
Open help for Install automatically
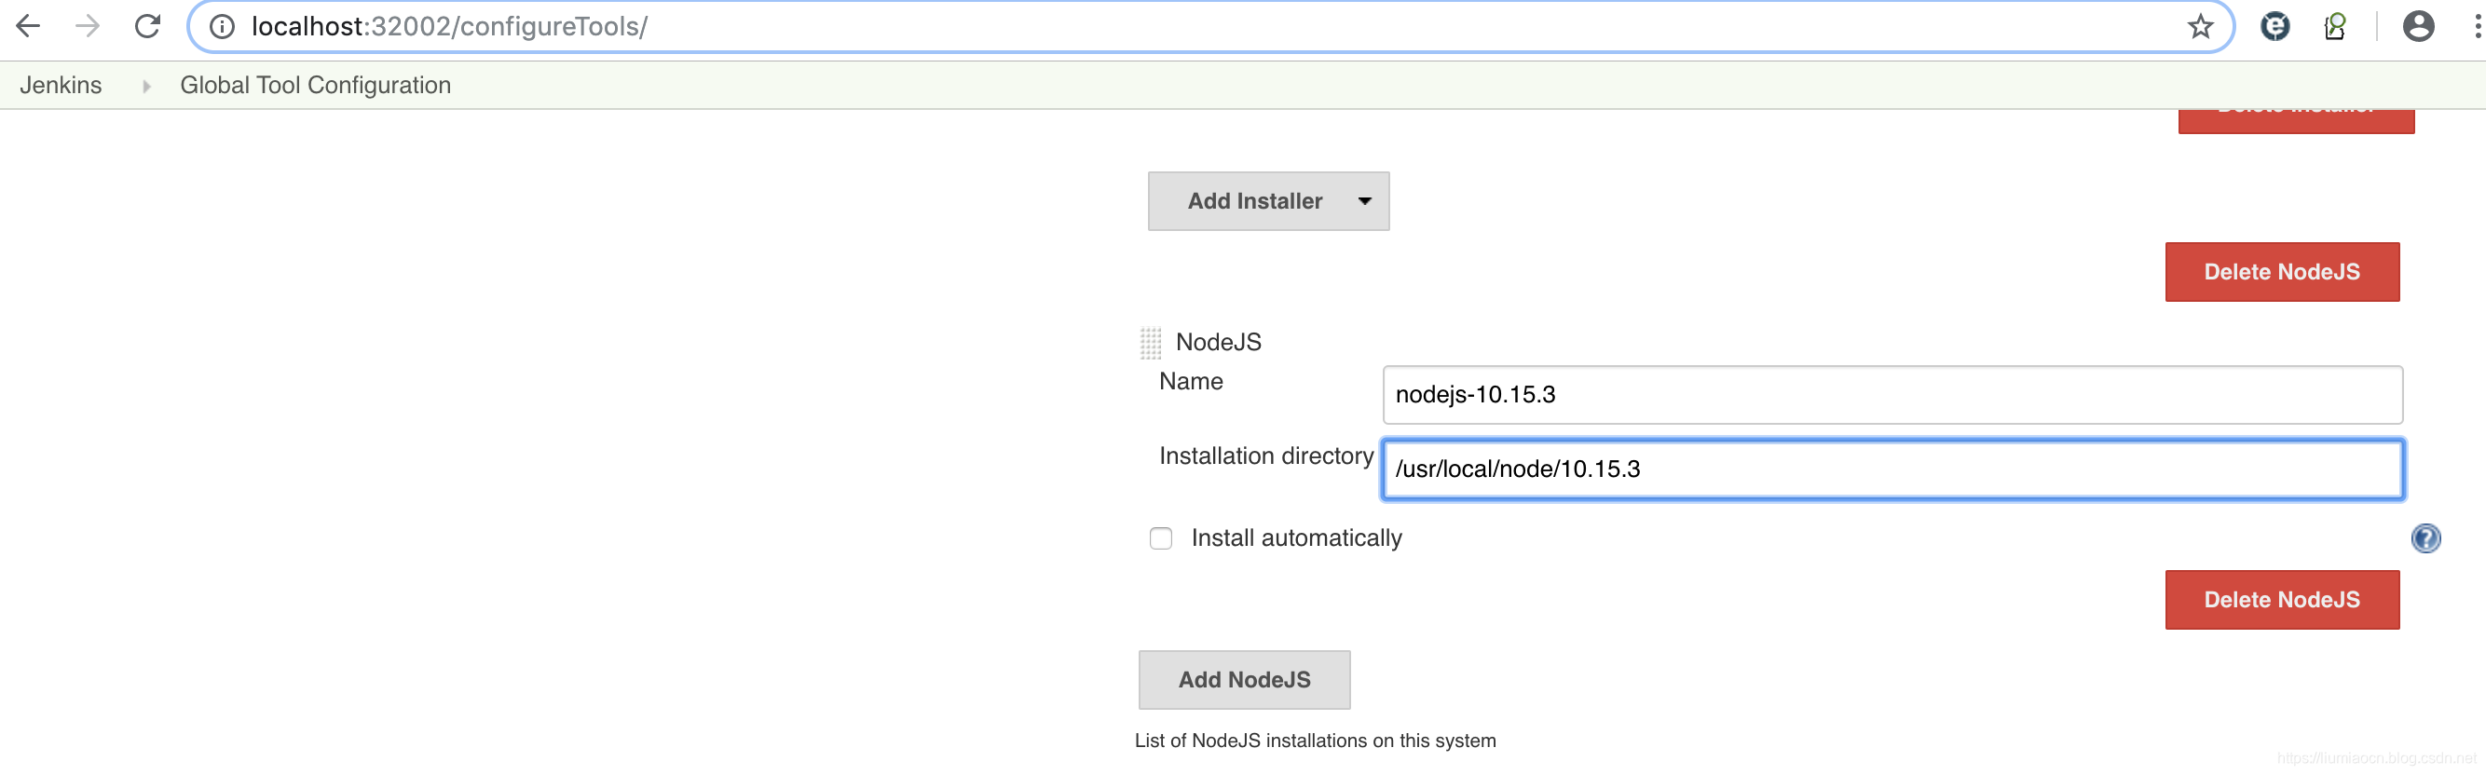tap(2425, 538)
